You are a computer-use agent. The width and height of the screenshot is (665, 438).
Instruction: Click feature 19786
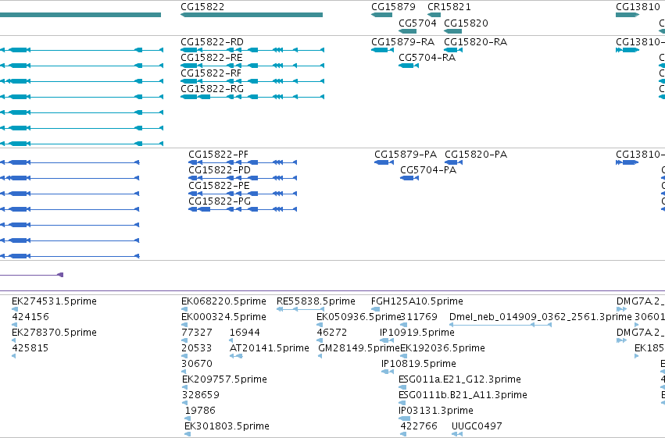(188, 419)
